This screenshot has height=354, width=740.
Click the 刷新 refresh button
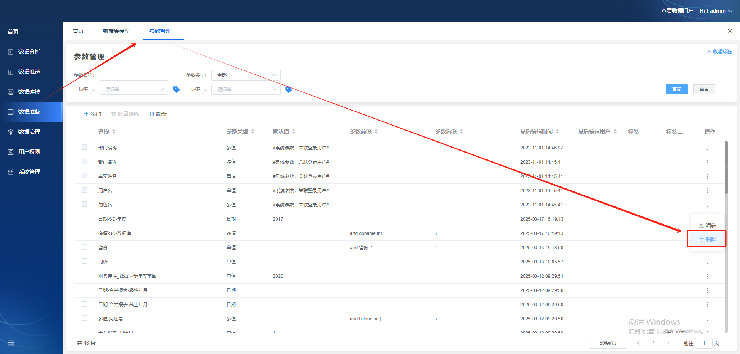[158, 114]
